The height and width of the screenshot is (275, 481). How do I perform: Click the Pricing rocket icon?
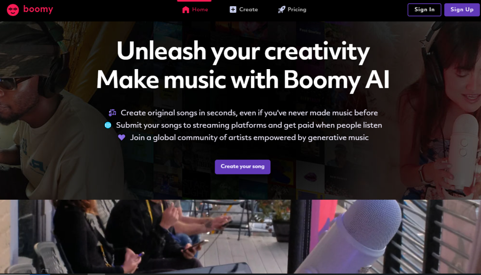point(281,9)
